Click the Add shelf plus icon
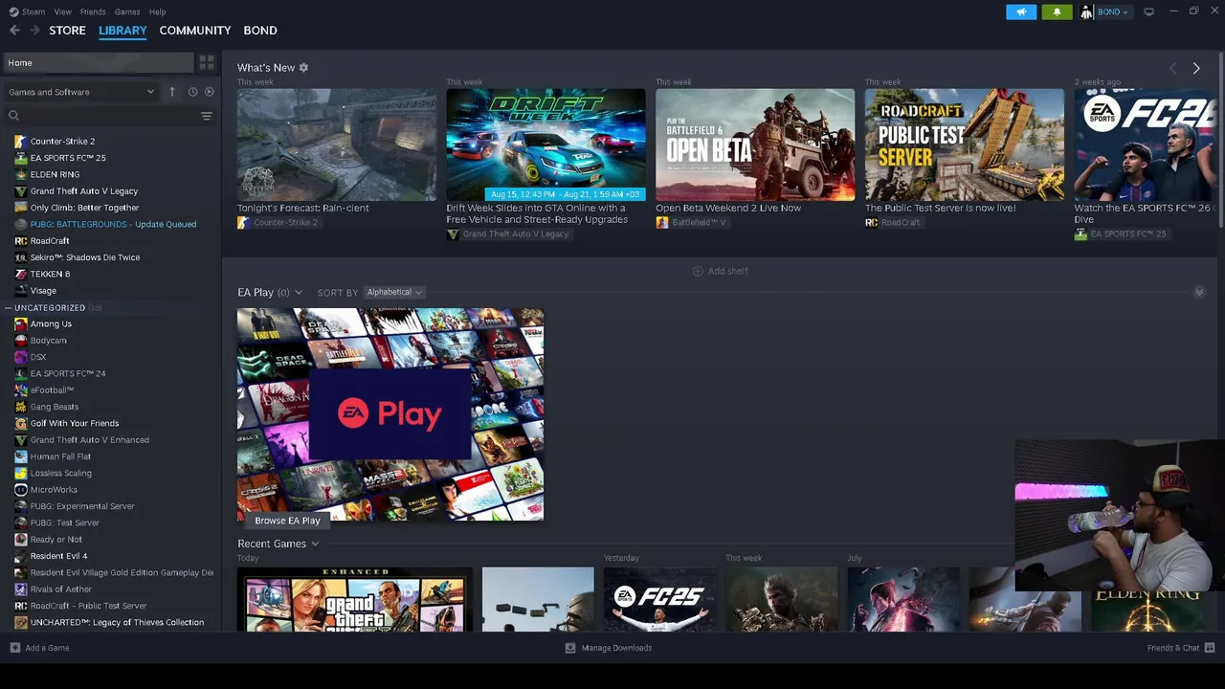Viewport: 1225px width, 689px height. point(698,271)
